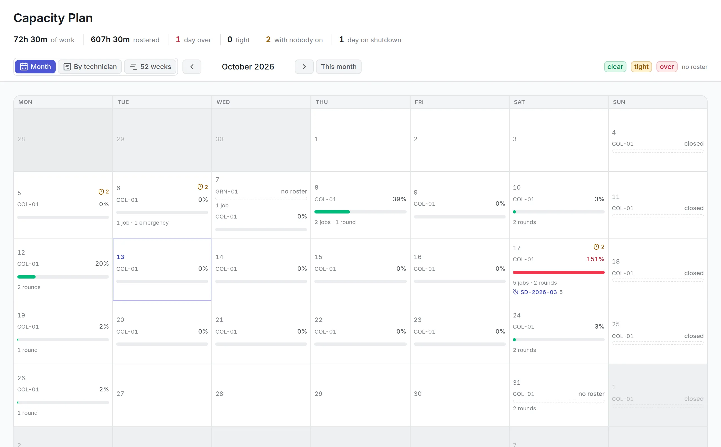The image size is (721, 447).
Task: Click '2 jobs · 1 round' on day 8
Action: pyautogui.click(x=335, y=222)
